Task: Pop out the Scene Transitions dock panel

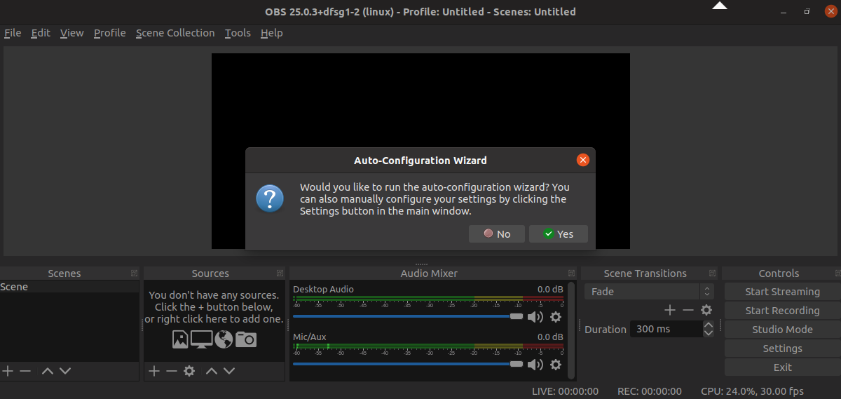Action: click(x=713, y=273)
